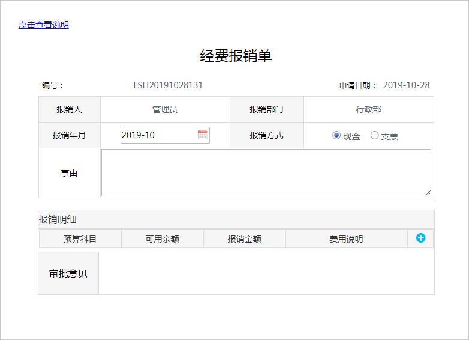The width and height of the screenshot is (469, 340).
Task: Click the serial number LSH20191028131
Action: tap(168, 85)
